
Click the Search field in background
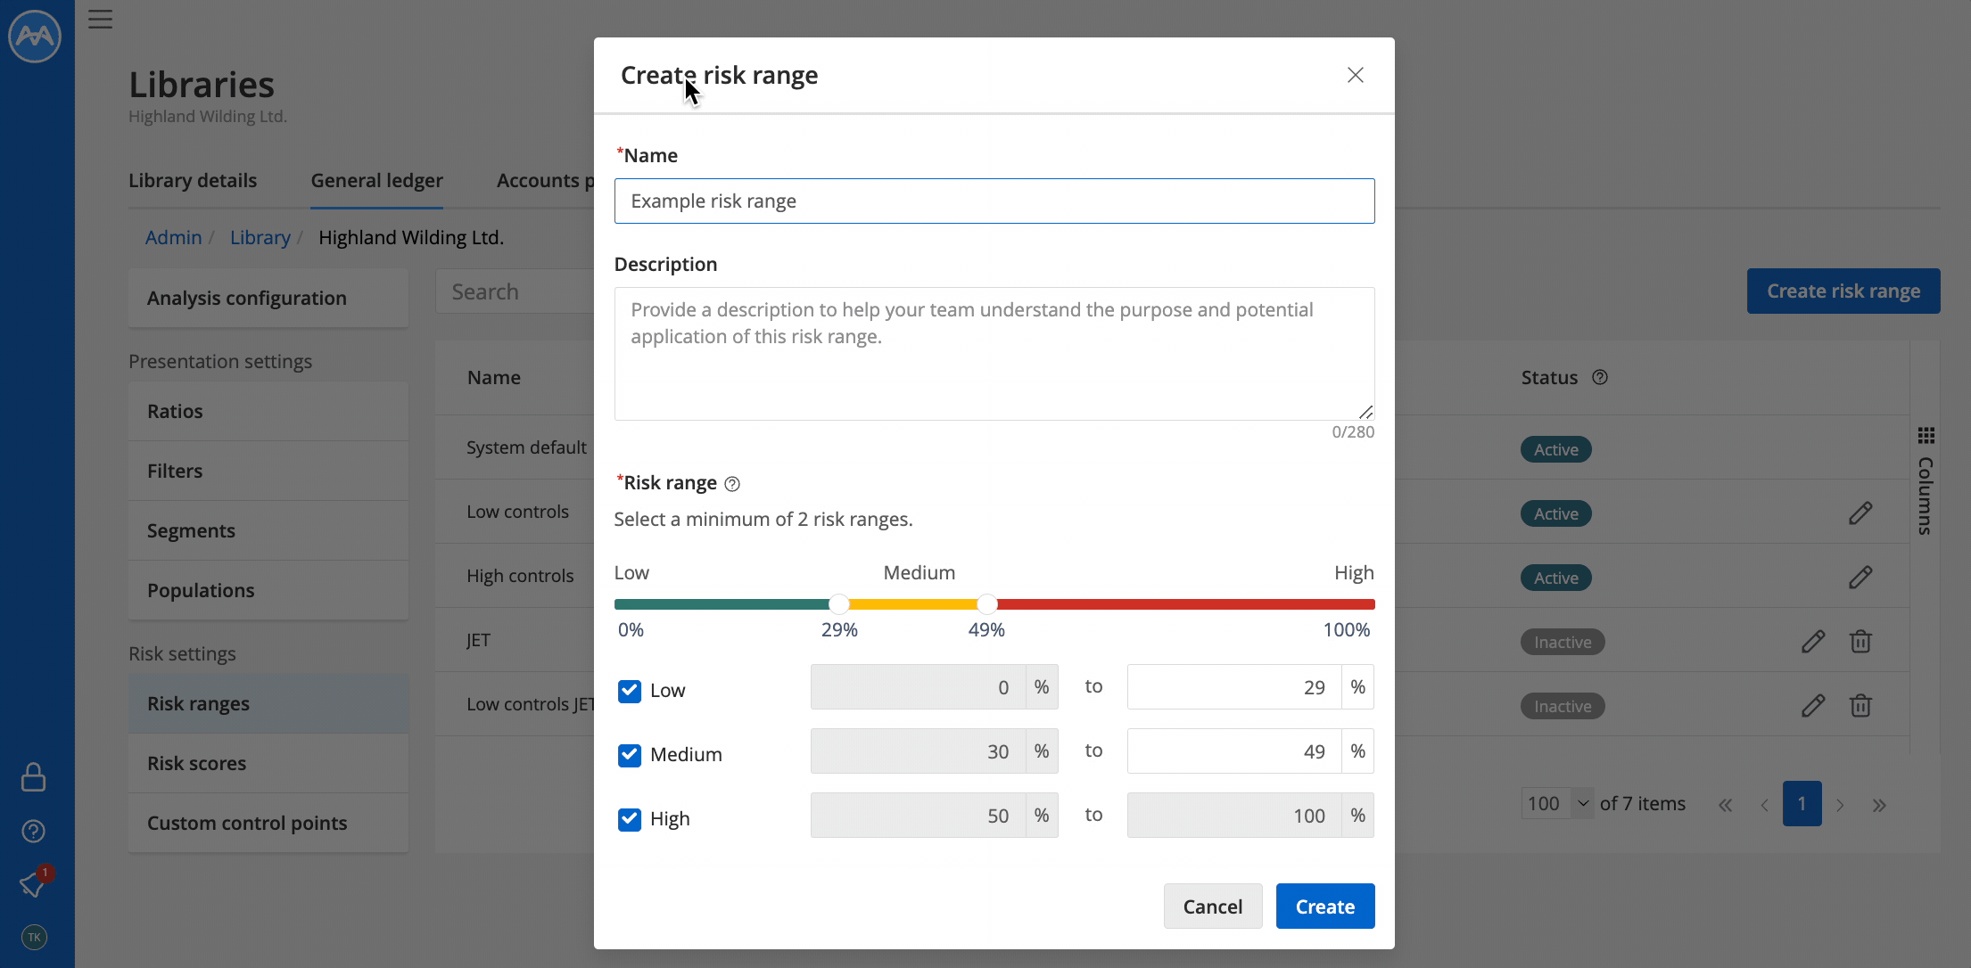coord(515,291)
